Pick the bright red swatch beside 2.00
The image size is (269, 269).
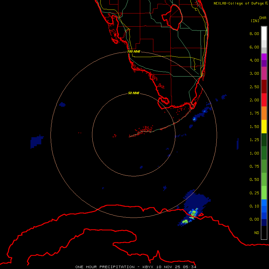264,100
